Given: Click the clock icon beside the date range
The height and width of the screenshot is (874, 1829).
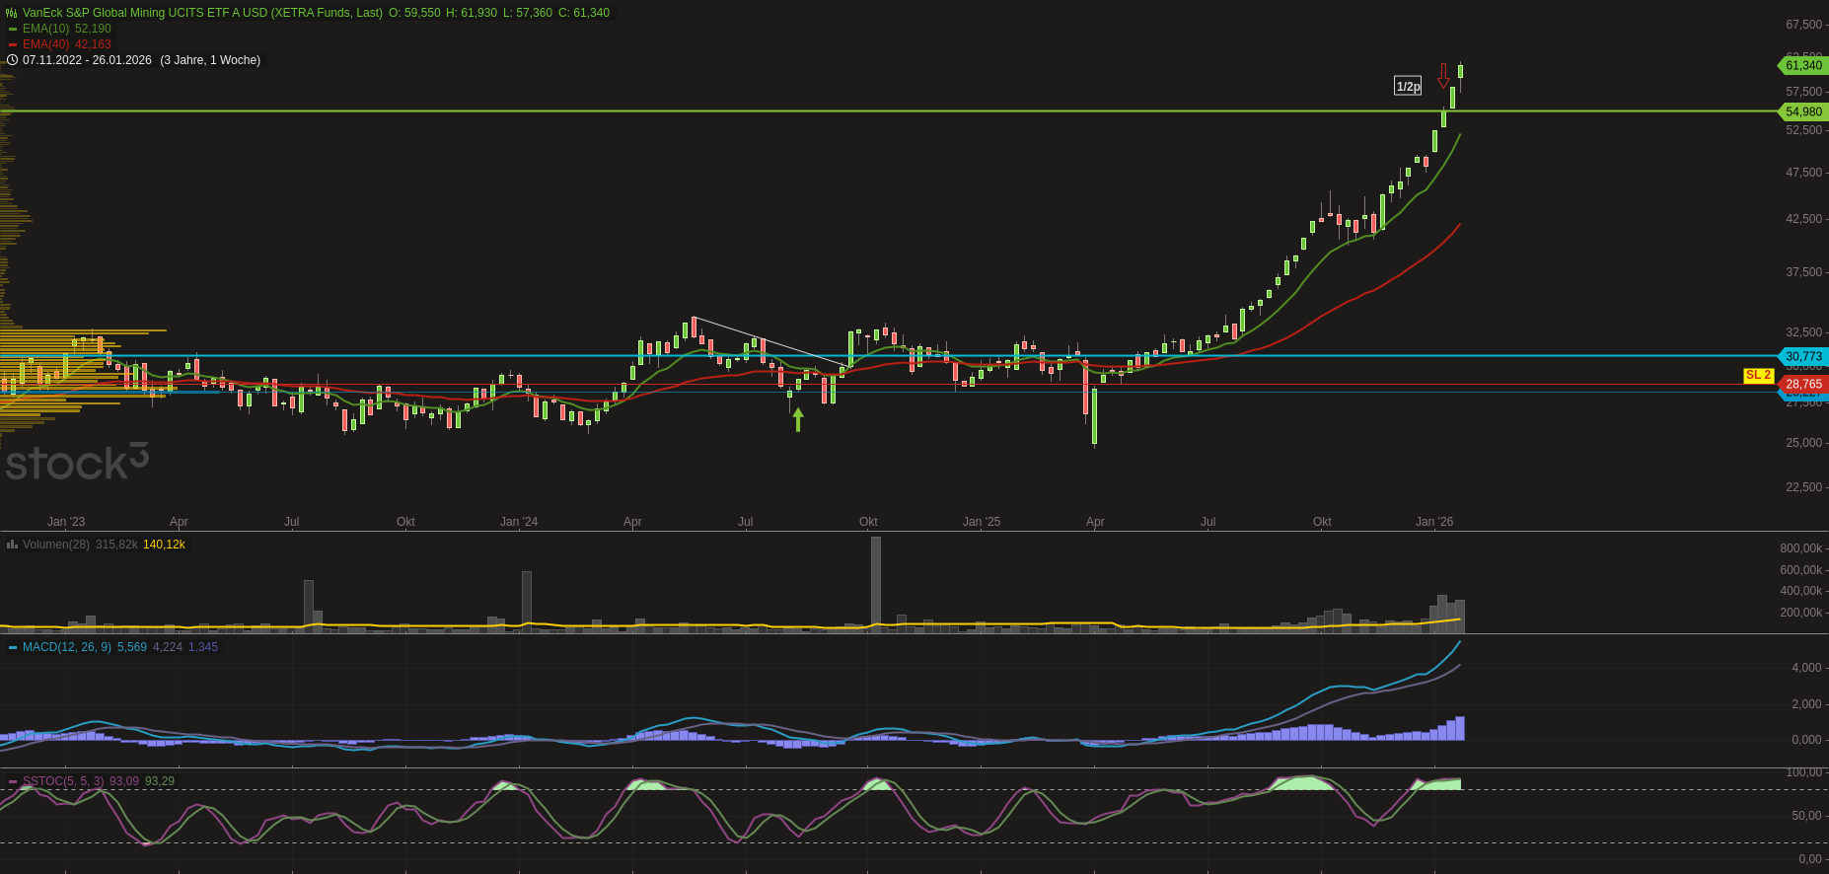Looking at the screenshot, I should pyautogui.click(x=12, y=60).
